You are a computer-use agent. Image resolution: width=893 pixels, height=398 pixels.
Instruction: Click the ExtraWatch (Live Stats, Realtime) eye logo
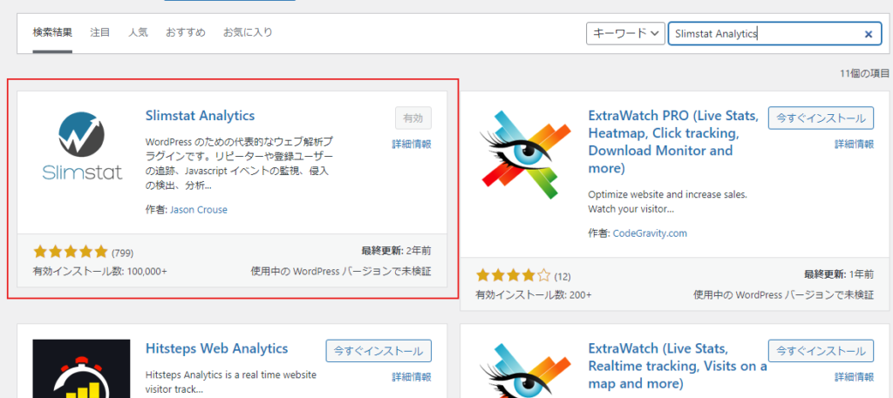point(524,369)
